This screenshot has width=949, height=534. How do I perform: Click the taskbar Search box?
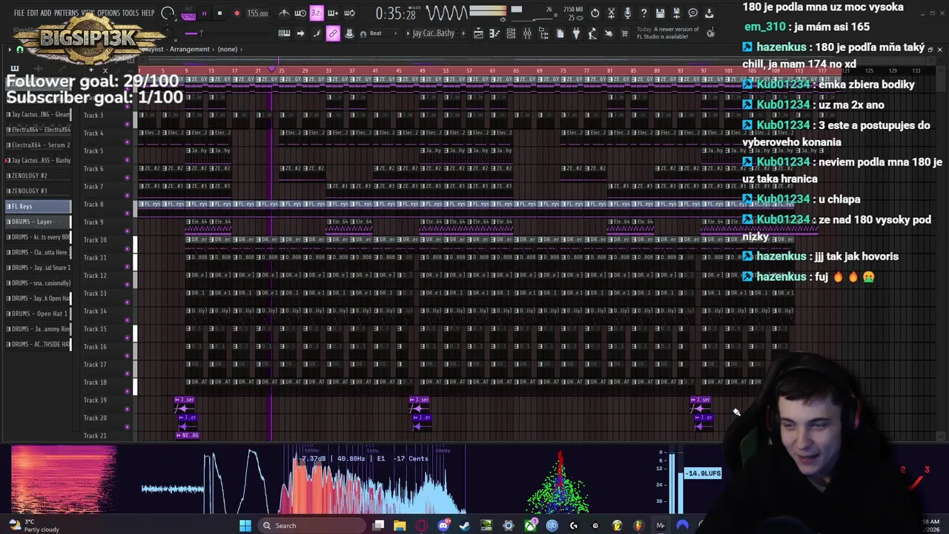click(310, 526)
